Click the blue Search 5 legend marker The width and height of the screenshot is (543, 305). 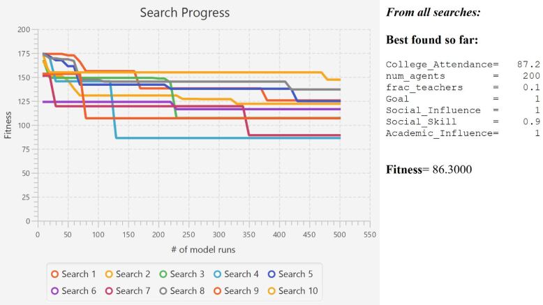pos(271,274)
